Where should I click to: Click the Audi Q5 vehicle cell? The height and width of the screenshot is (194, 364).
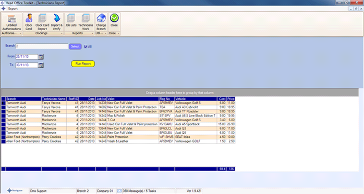pos(196,133)
